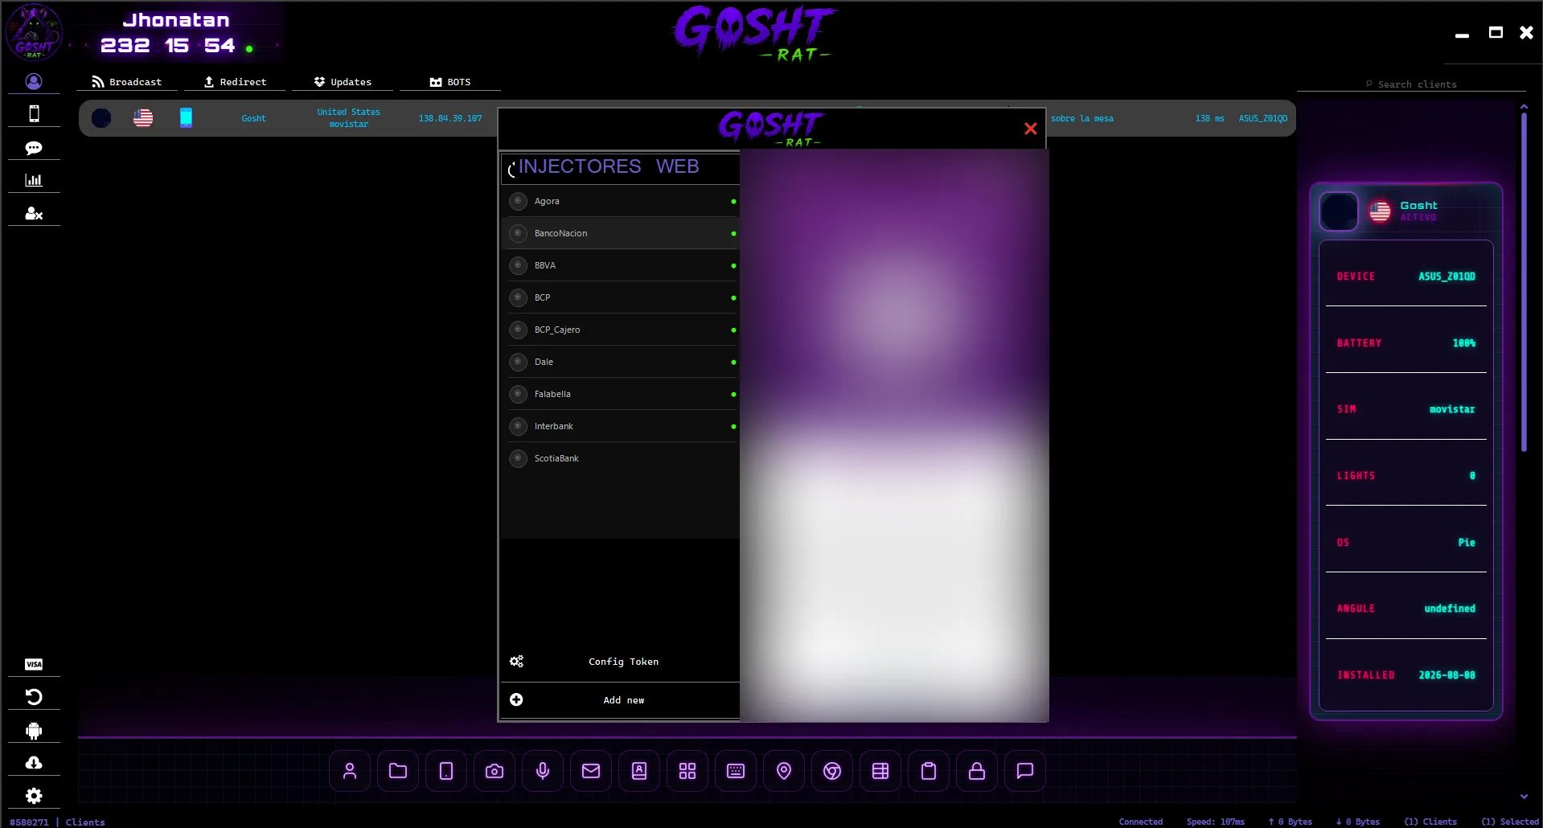Viewport: 1543px width, 828px height.
Task: Open the folder icon in bottom toolbar
Action: click(398, 771)
